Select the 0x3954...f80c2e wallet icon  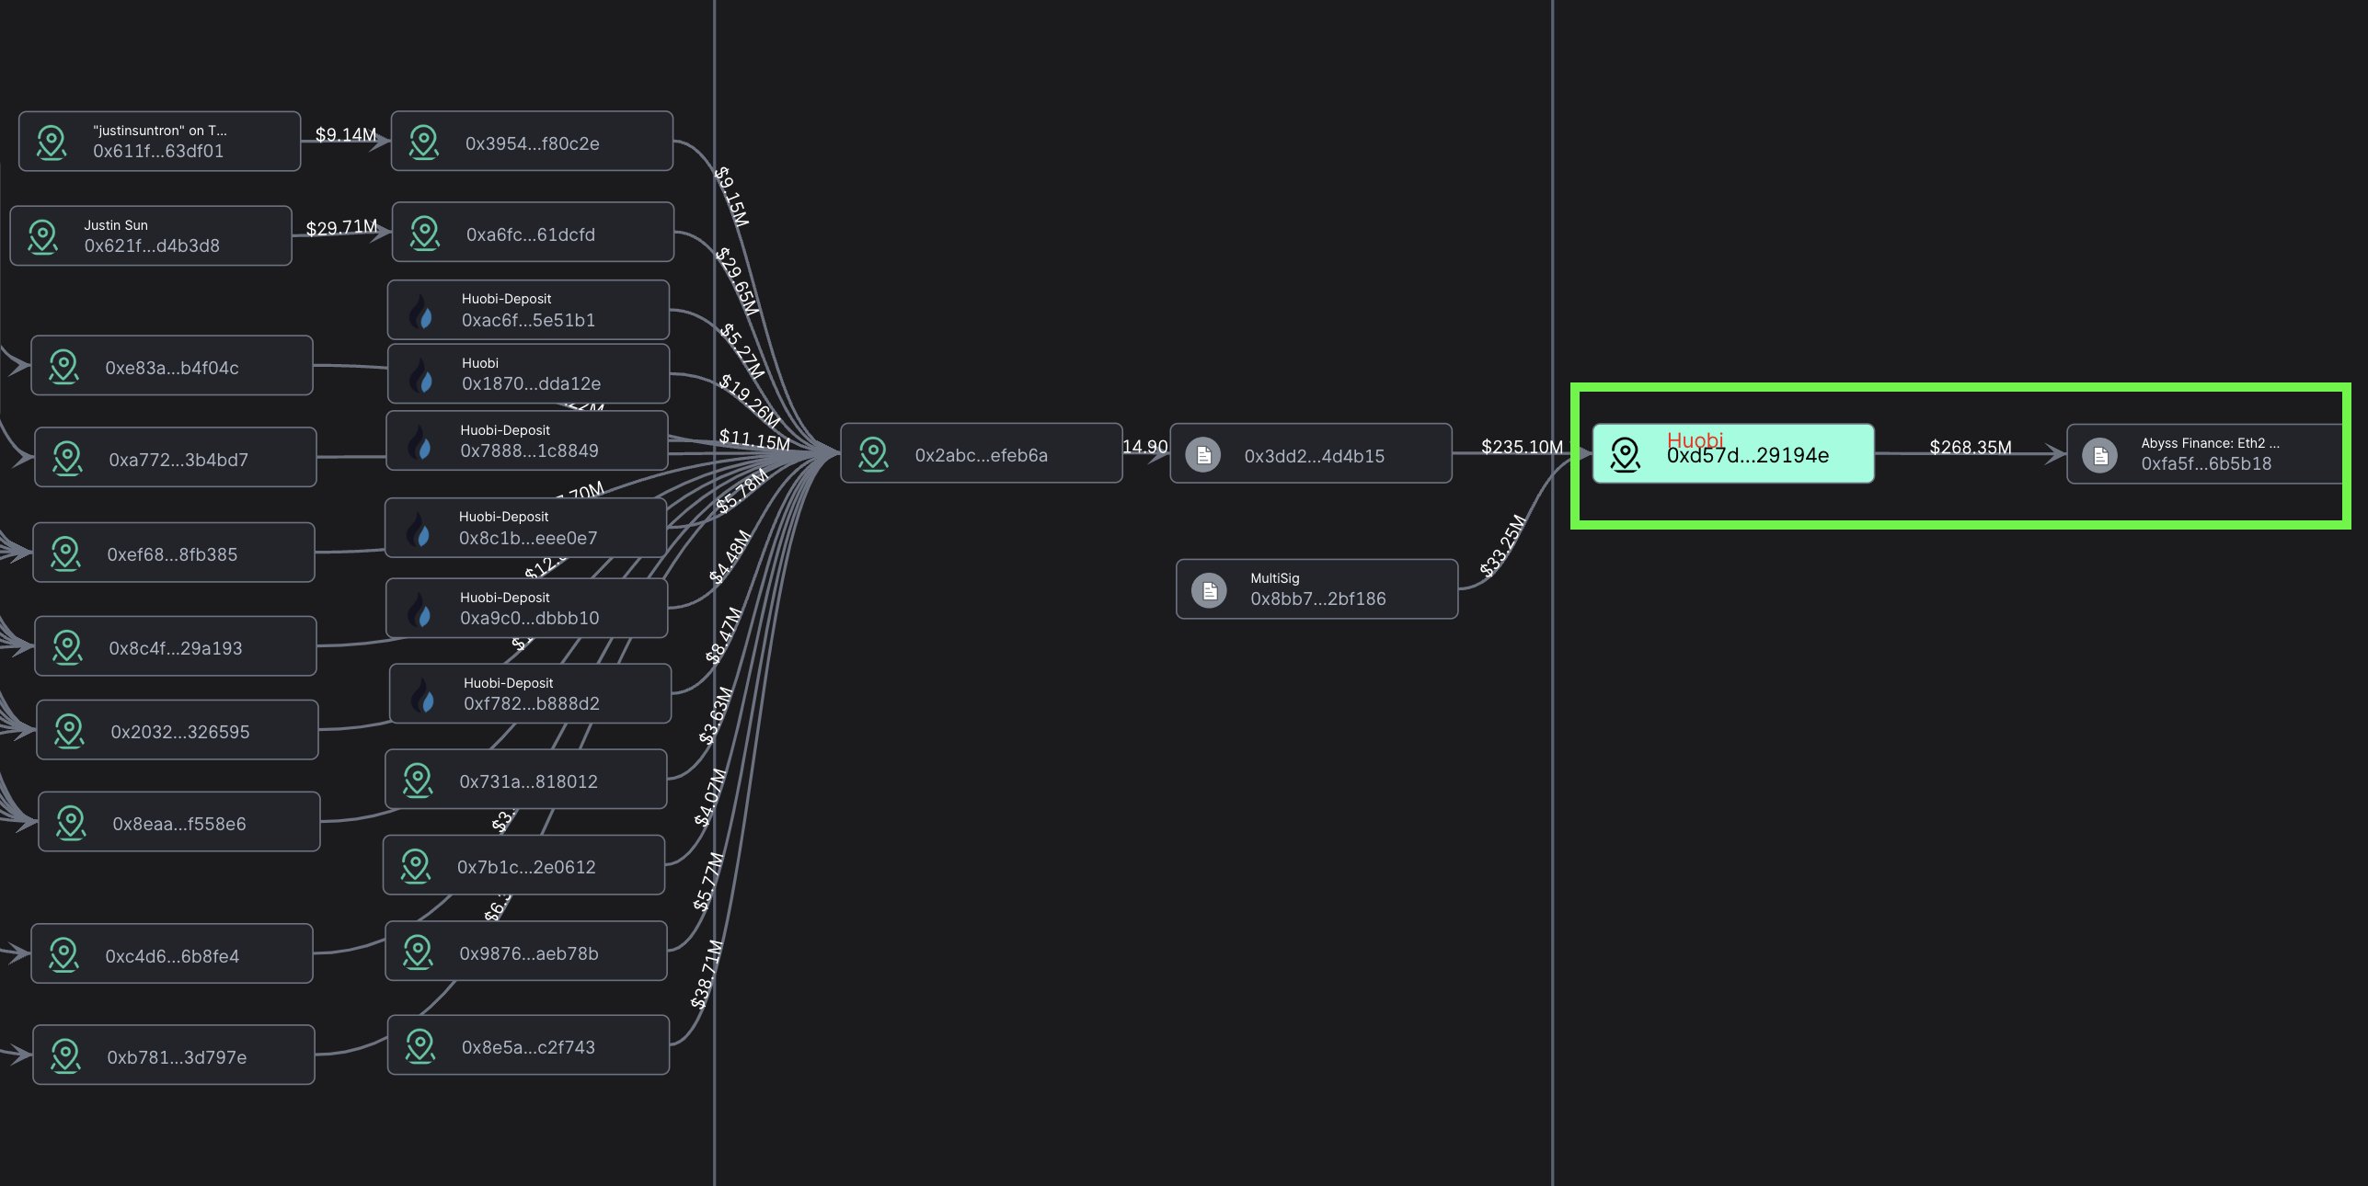[423, 143]
